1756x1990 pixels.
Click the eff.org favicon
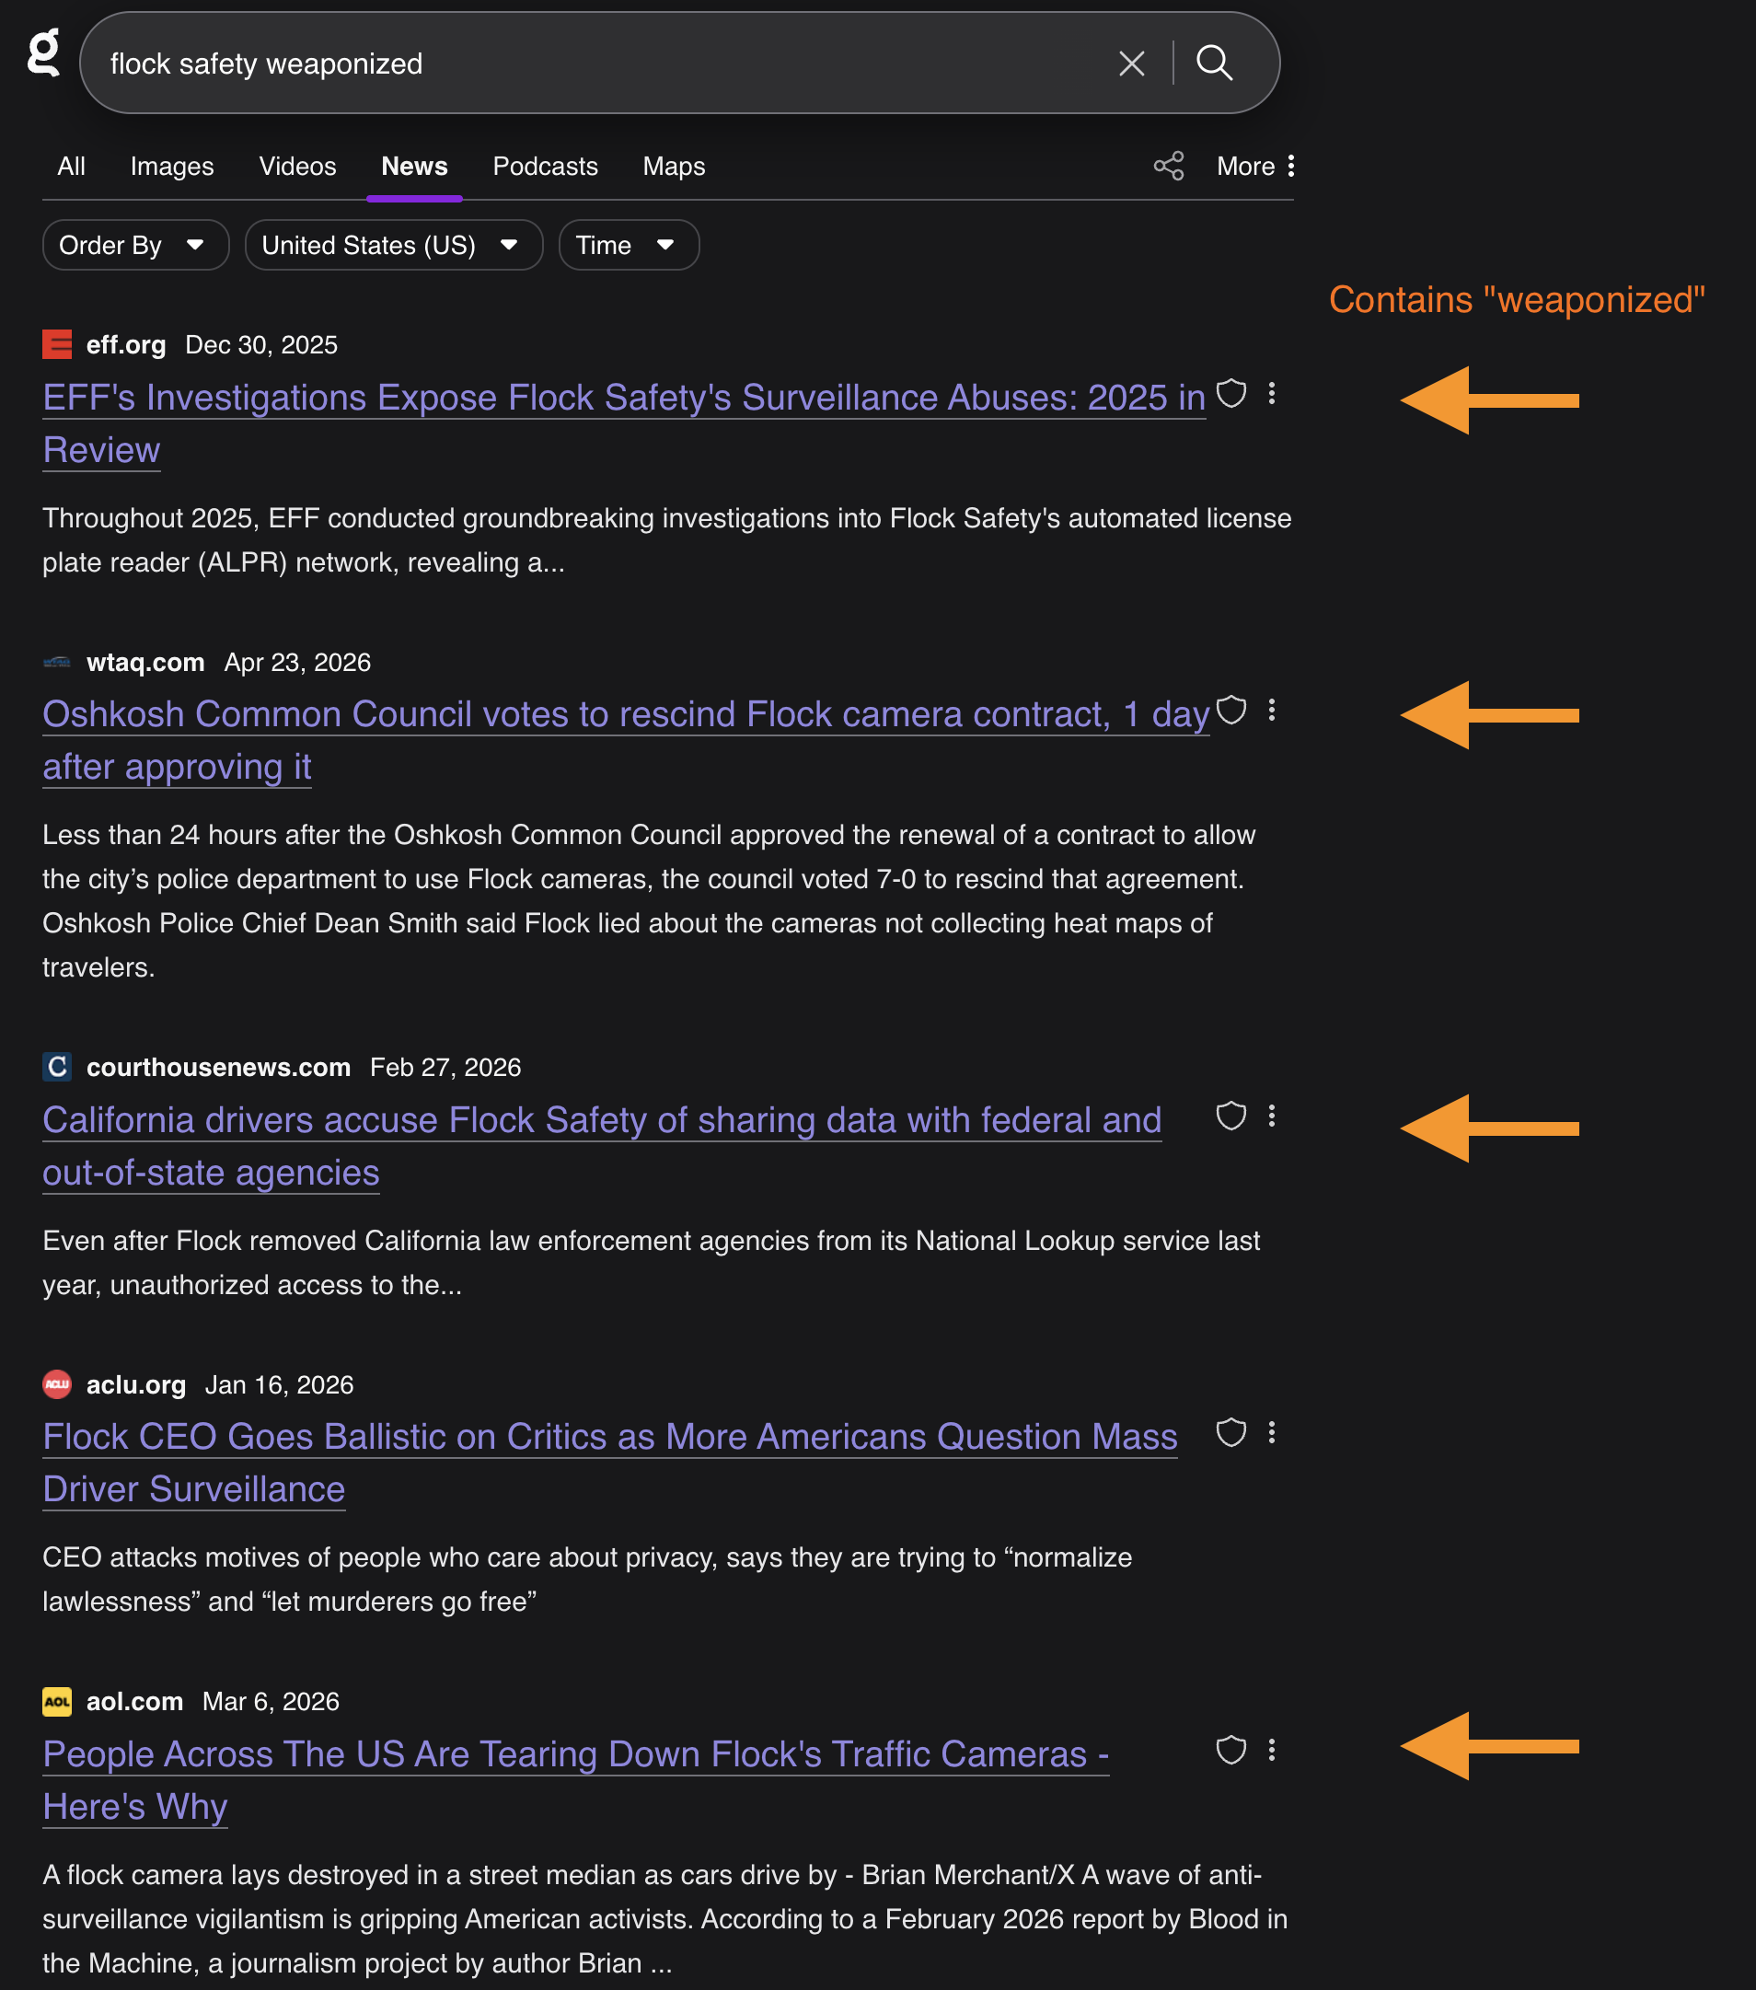(57, 344)
